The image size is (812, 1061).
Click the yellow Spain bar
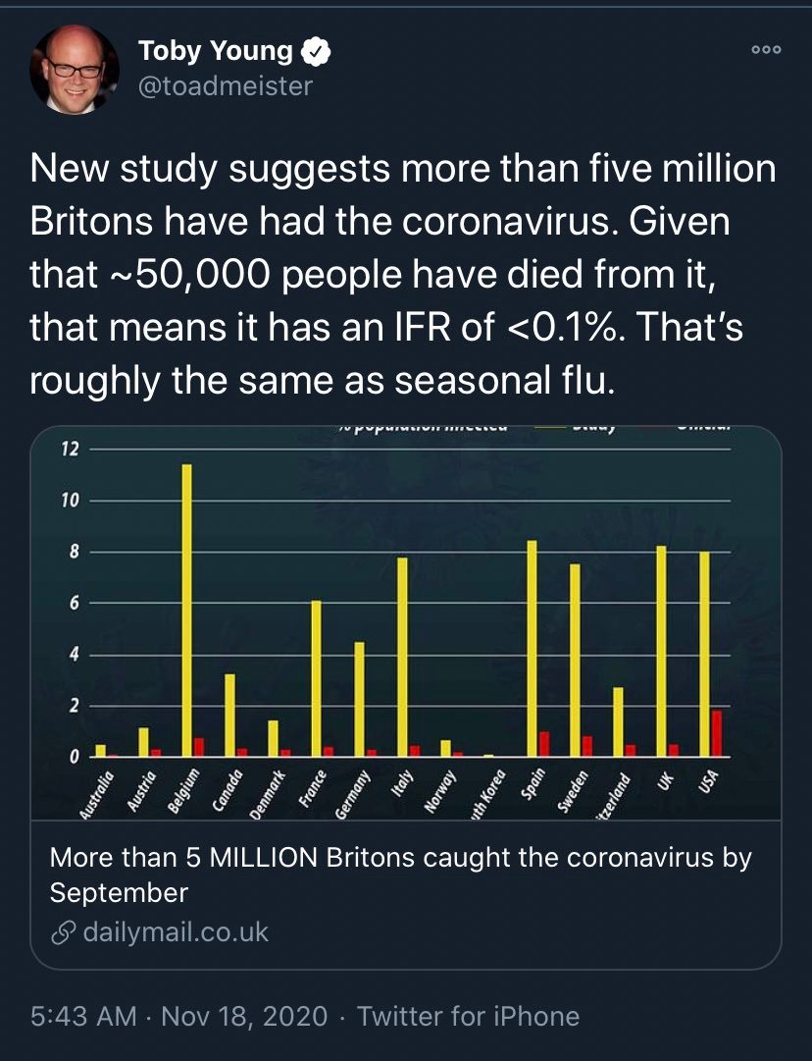(x=532, y=648)
